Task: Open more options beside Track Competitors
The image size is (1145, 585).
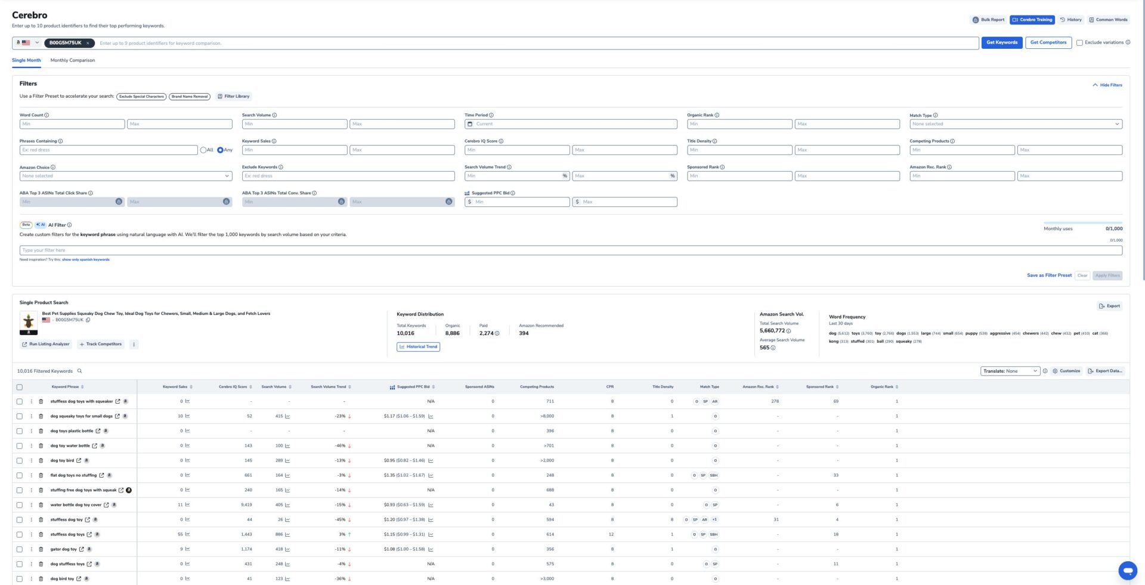Action: (x=134, y=344)
